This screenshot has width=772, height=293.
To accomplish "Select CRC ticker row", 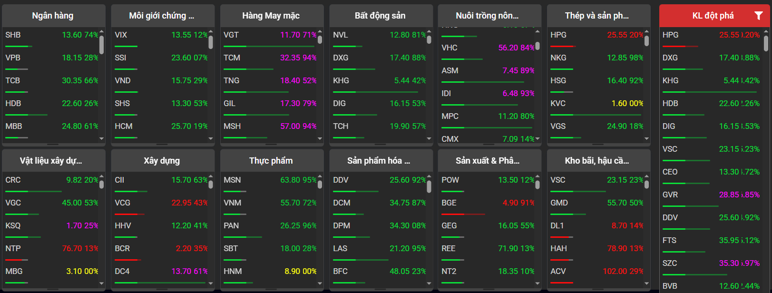I will [x=51, y=183].
